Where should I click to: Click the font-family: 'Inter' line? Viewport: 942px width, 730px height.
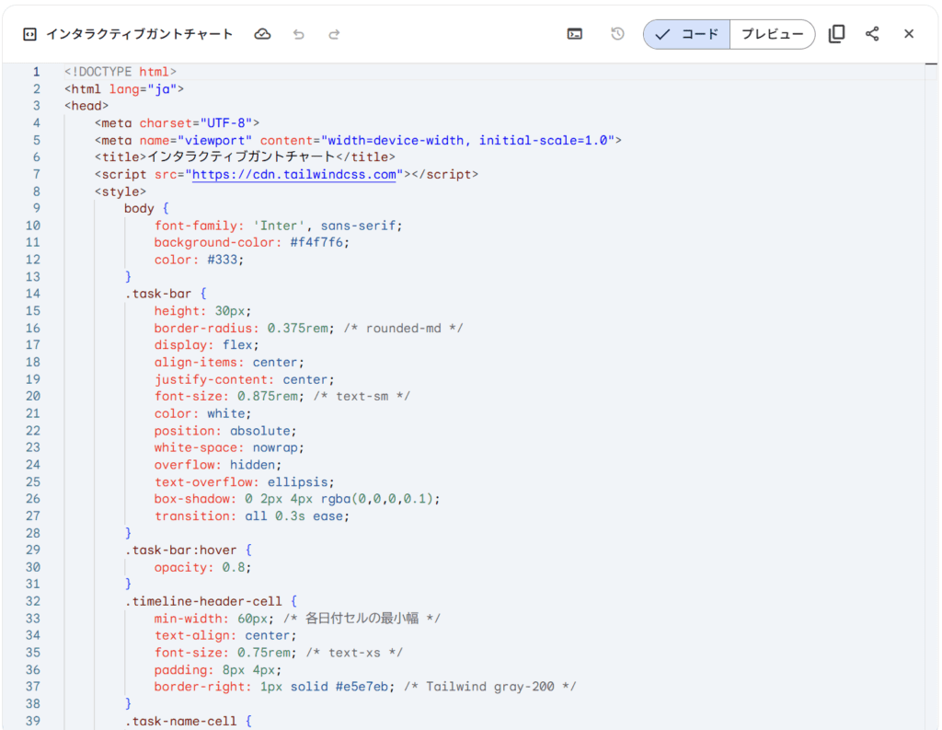tap(278, 226)
